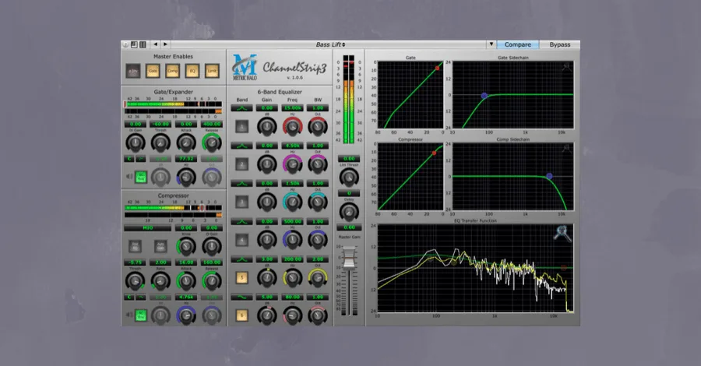Click the info icon in the header
The width and height of the screenshot is (701, 366).
click(x=125, y=44)
